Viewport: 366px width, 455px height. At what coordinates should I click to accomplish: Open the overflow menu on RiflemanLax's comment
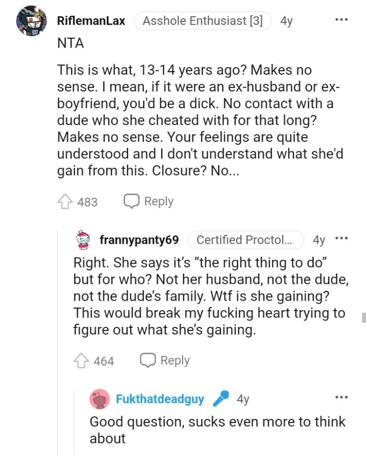coord(341,19)
